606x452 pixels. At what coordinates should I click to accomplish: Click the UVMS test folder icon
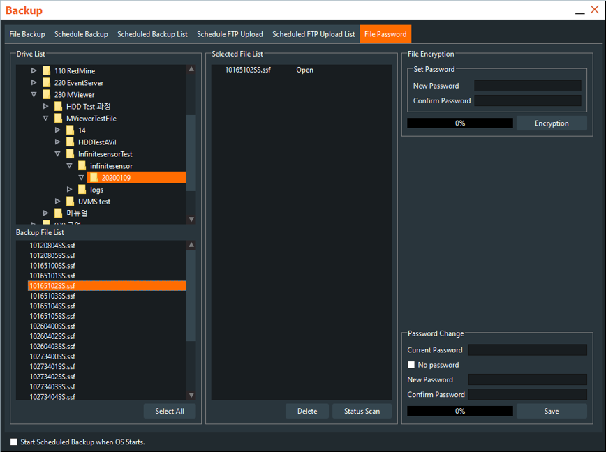(x=71, y=202)
